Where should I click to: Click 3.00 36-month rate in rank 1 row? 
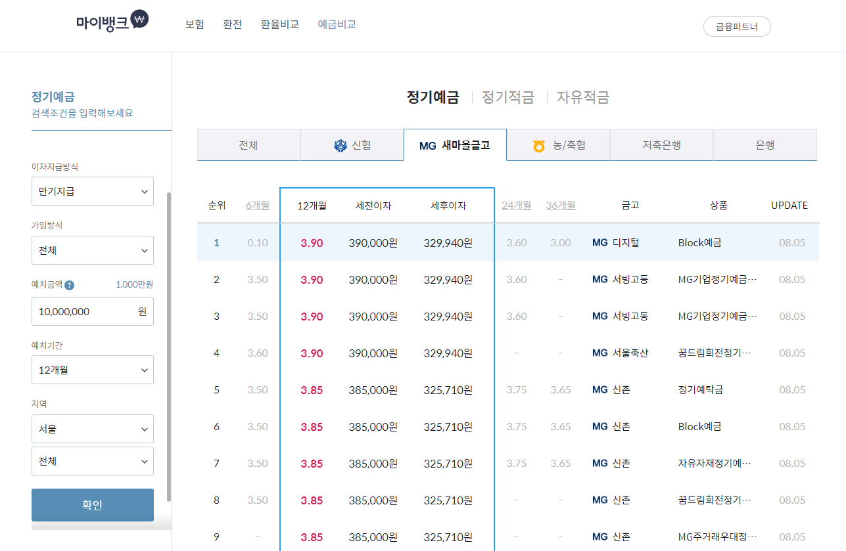pyautogui.click(x=561, y=243)
